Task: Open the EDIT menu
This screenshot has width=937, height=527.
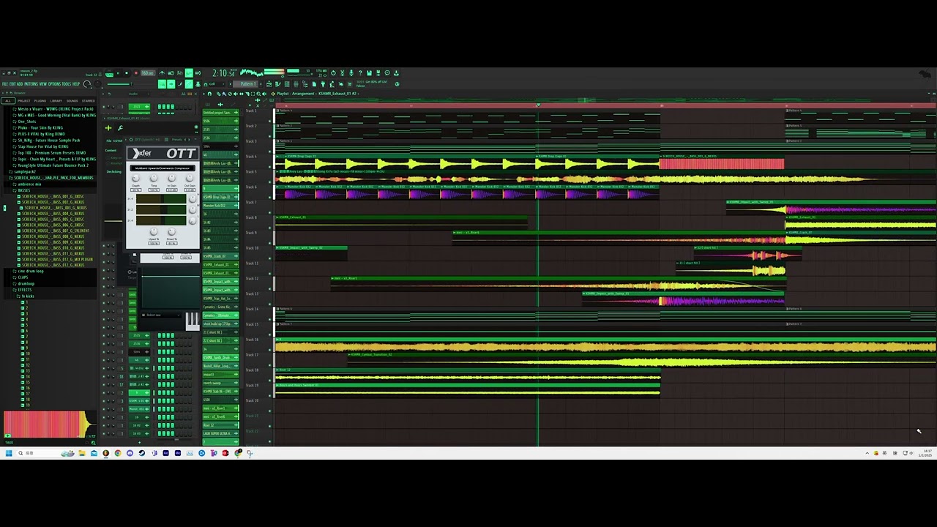Action: pyautogui.click(x=12, y=83)
